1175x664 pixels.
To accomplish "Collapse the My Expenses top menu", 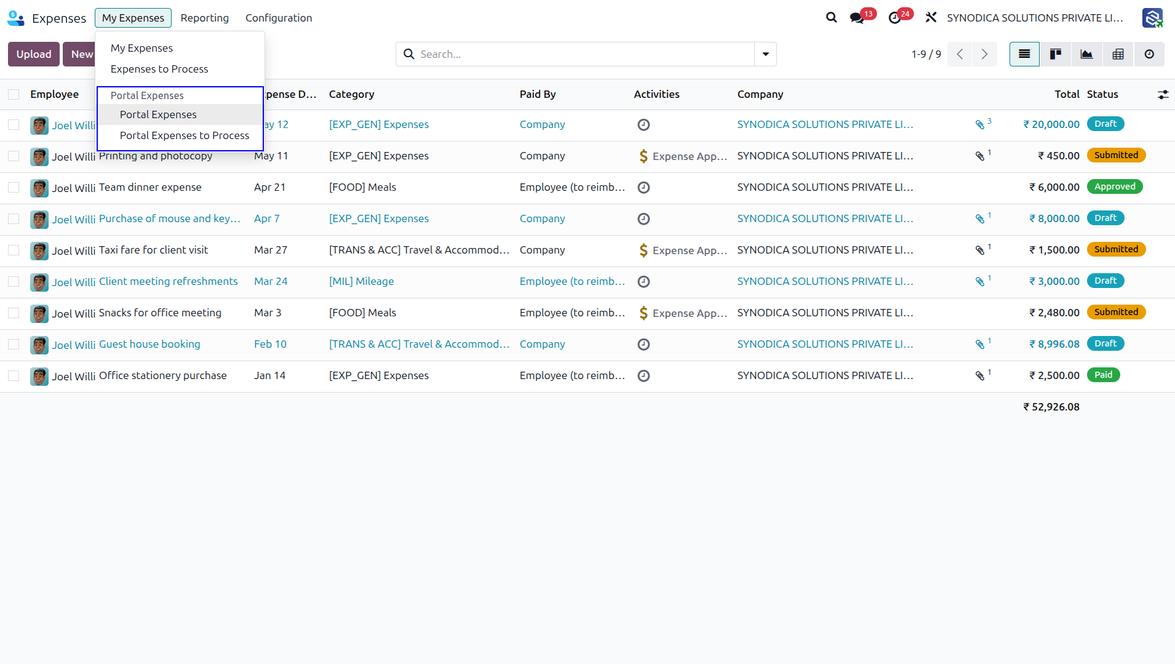I will 133,18.
